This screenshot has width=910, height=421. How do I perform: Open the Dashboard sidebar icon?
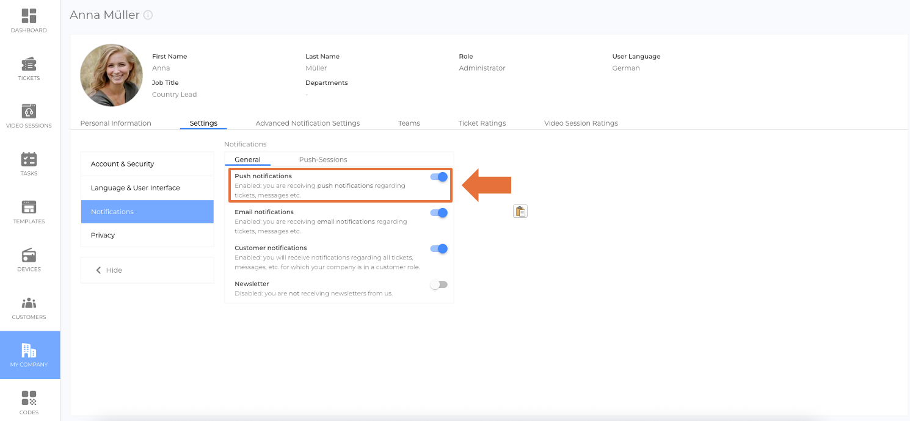coord(29,16)
